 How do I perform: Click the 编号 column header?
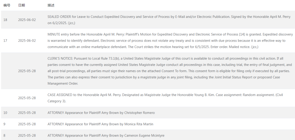(7, 5)
